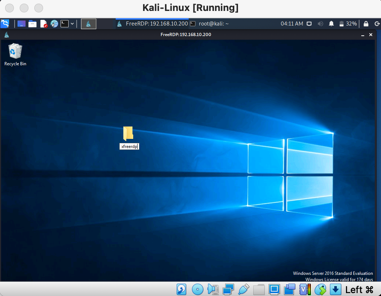The width and height of the screenshot is (381, 296).
Task: Click VirtualBox recording status icon
Action: tap(289, 289)
